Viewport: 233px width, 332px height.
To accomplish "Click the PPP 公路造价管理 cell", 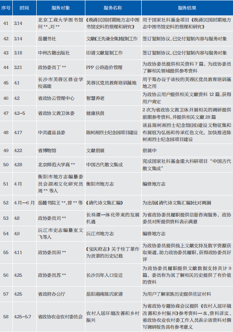I will [x=113, y=68].
